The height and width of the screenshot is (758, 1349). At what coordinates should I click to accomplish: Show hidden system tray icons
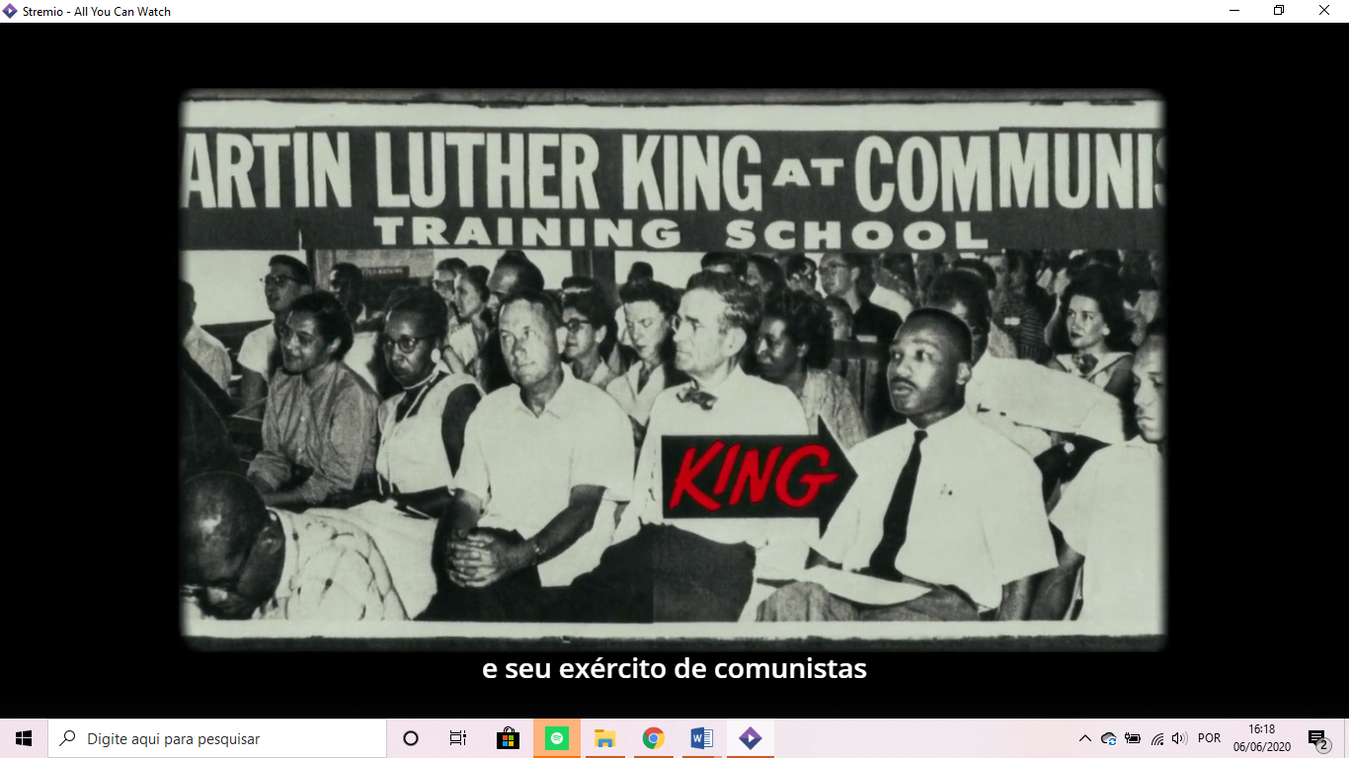(1085, 738)
